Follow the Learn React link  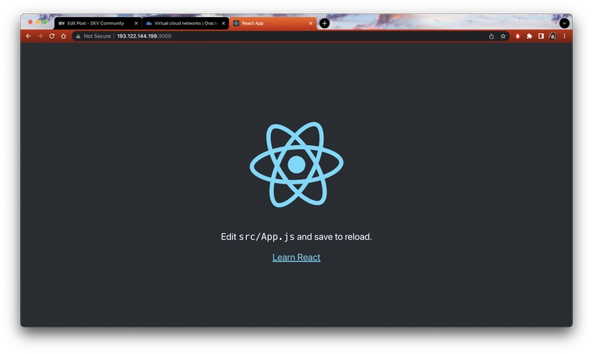296,257
